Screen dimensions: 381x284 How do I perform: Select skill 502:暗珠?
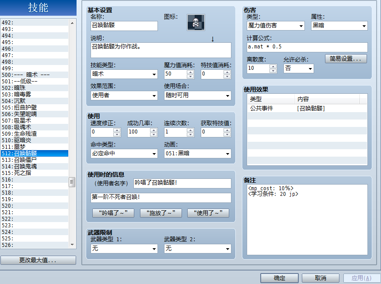tap(35, 88)
